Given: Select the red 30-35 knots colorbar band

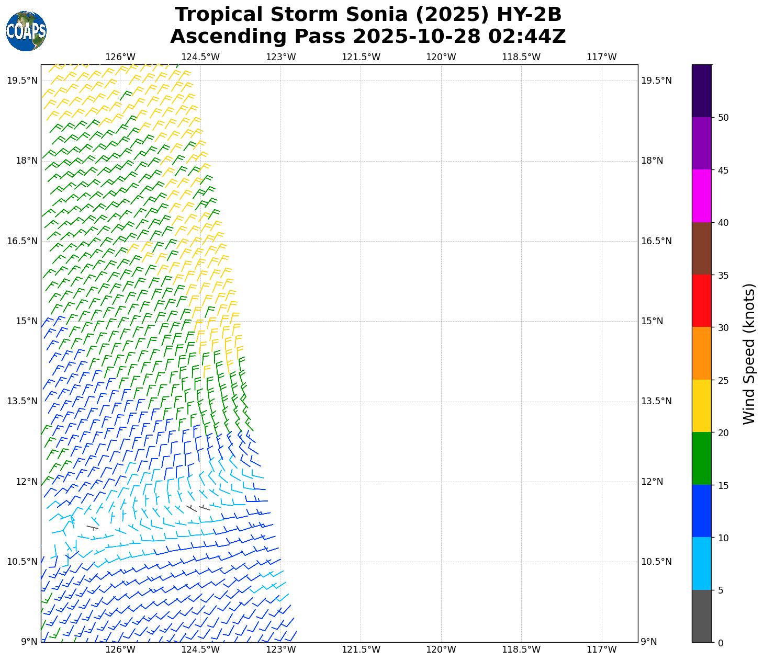Looking at the screenshot, I should tap(701, 301).
